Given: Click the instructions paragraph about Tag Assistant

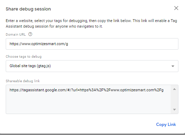Looking at the screenshot, I should (x=91, y=23).
